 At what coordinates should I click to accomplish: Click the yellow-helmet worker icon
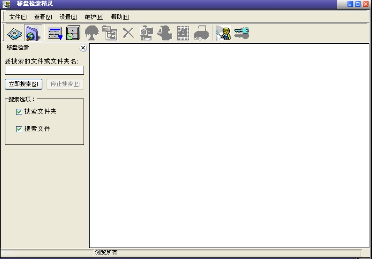[x=223, y=33]
